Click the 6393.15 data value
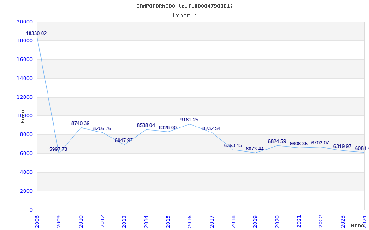The height and width of the screenshot is (230, 369). tap(233, 146)
